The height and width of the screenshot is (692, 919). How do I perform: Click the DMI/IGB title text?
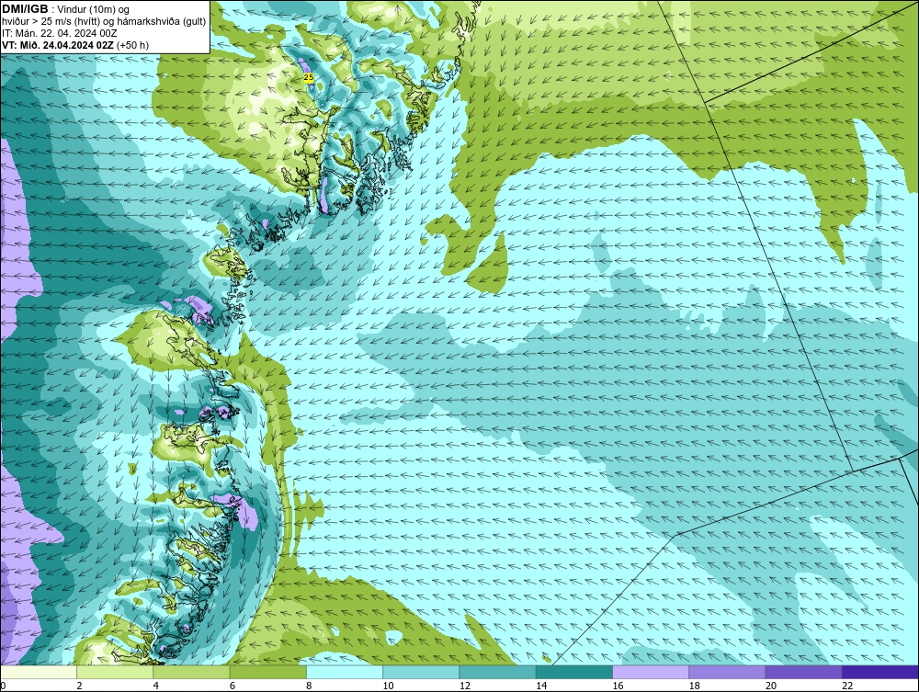[x=25, y=9]
